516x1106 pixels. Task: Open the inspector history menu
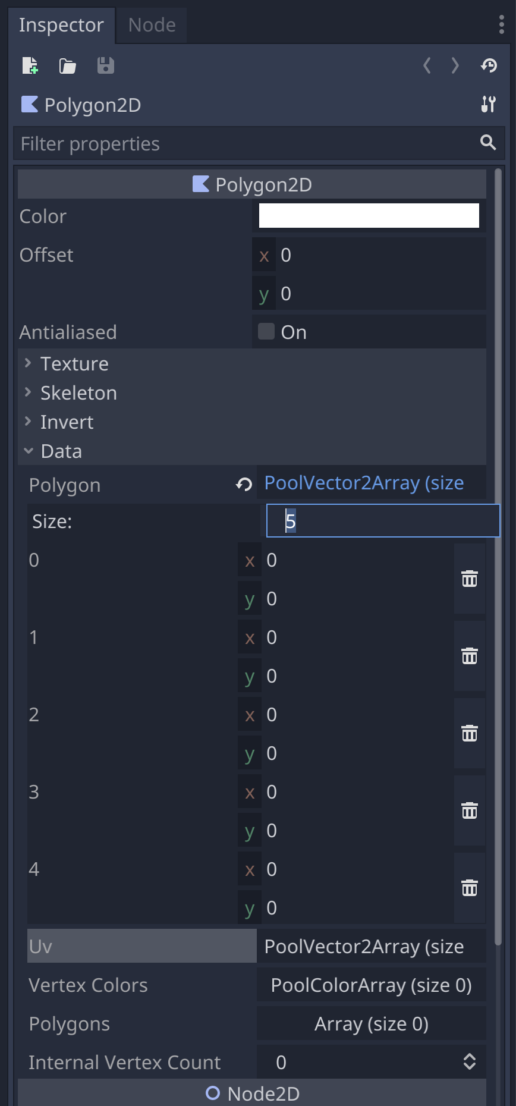[489, 66]
